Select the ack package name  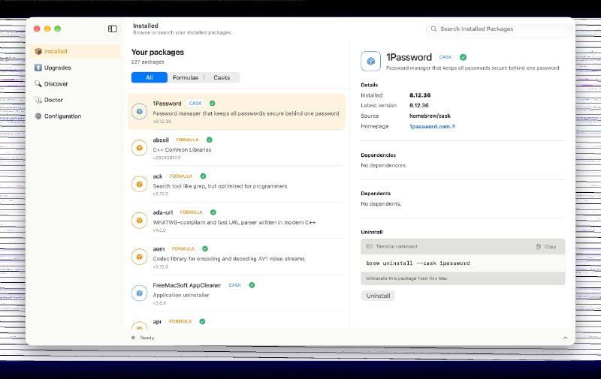click(x=158, y=176)
